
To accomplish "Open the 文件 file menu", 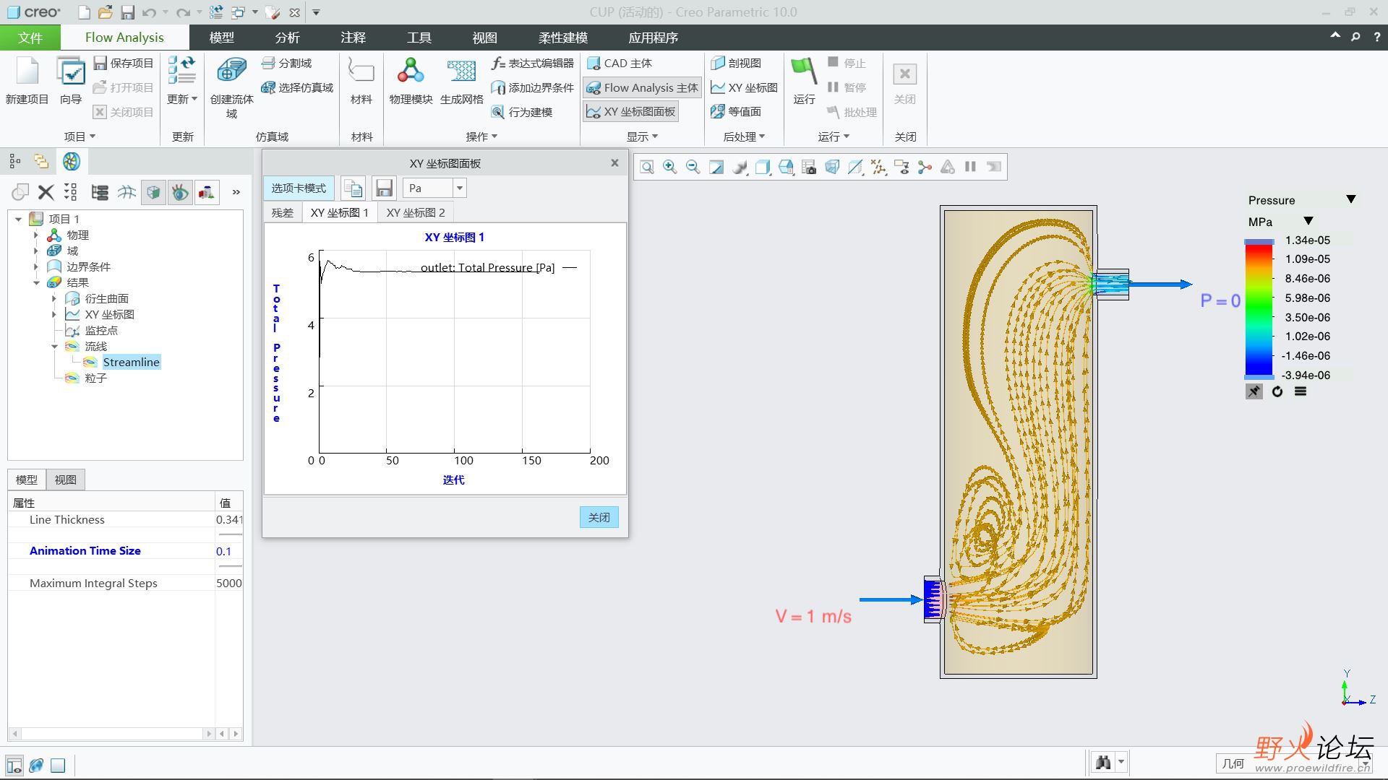I will coord(30,38).
